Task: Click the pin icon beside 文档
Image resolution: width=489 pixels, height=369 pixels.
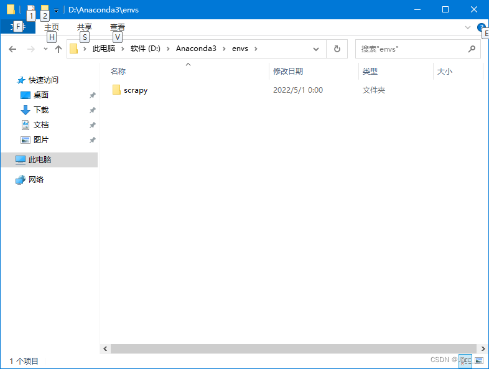Action: pyautogui.click(x=92, y=125)
